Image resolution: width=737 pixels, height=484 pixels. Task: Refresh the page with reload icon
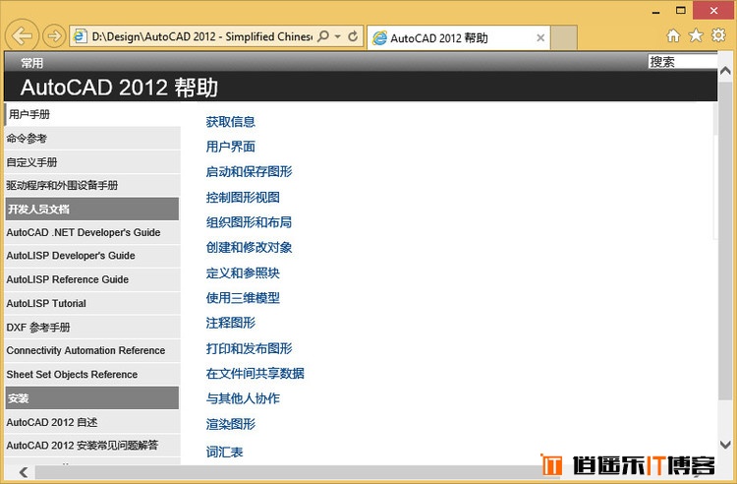click(x=353, y=36)
